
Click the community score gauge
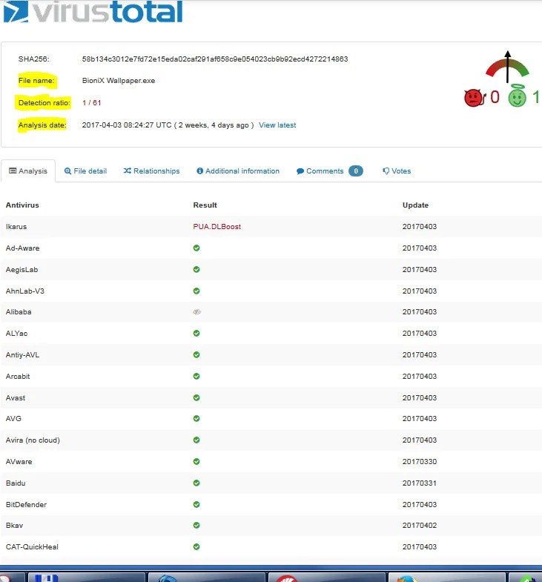coord(507,67)
